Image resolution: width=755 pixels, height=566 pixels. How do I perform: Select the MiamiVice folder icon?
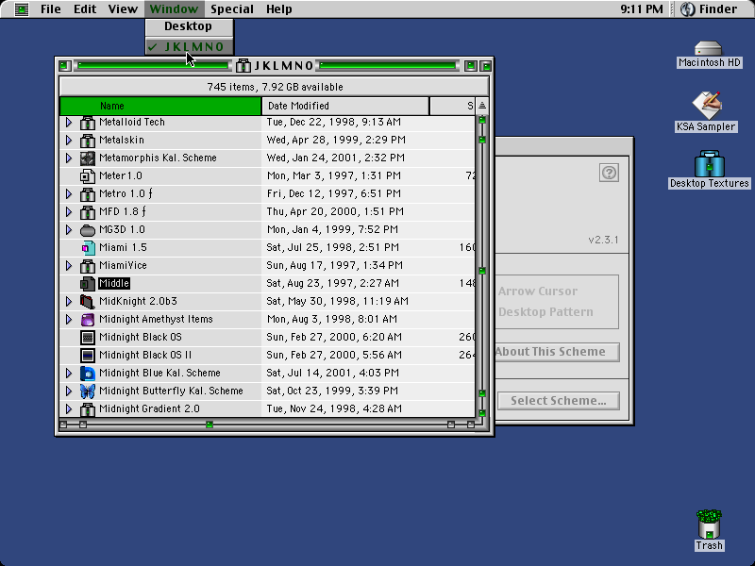(87, 266)
